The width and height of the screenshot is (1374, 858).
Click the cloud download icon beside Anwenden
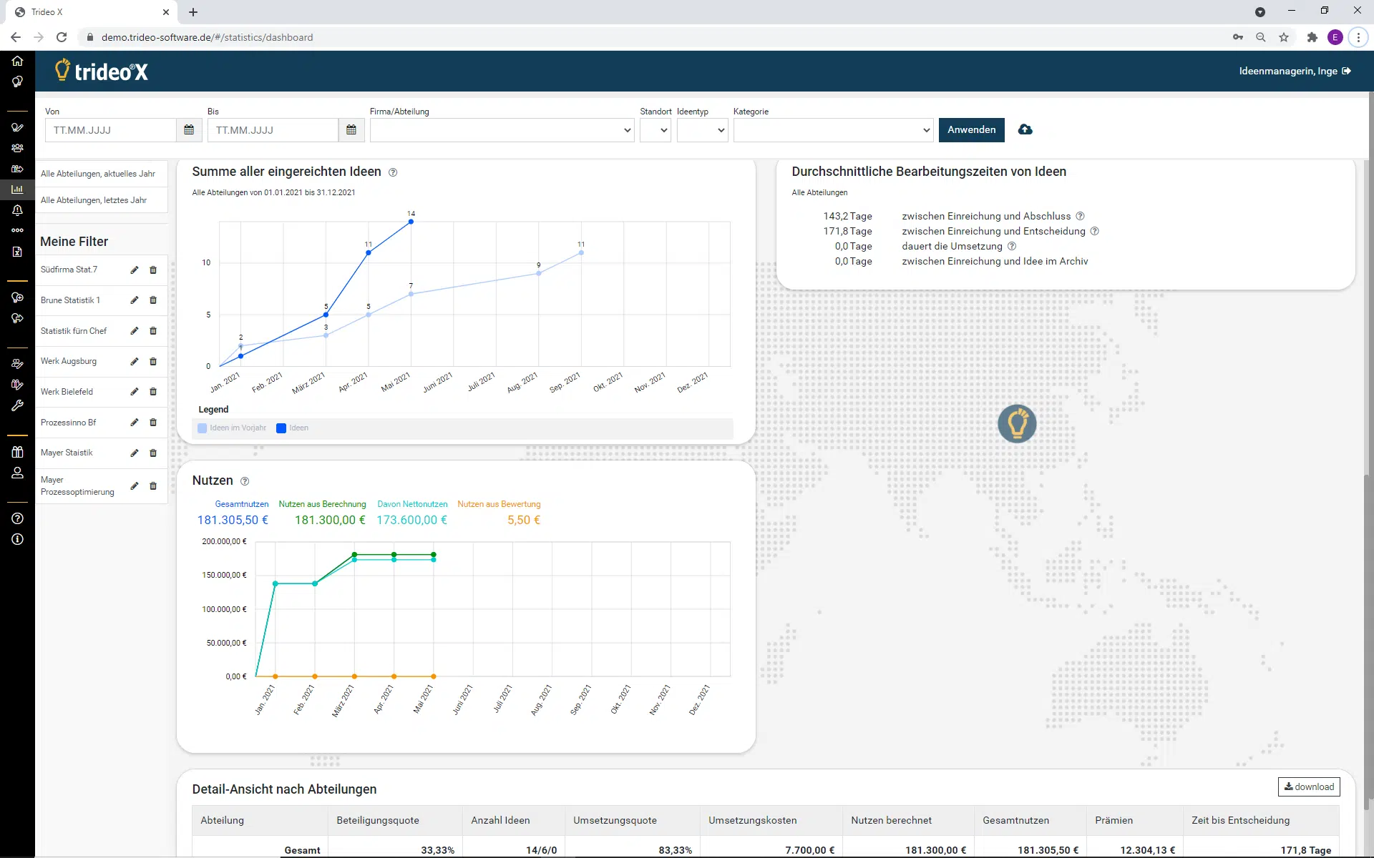[x=1025, y=129]
